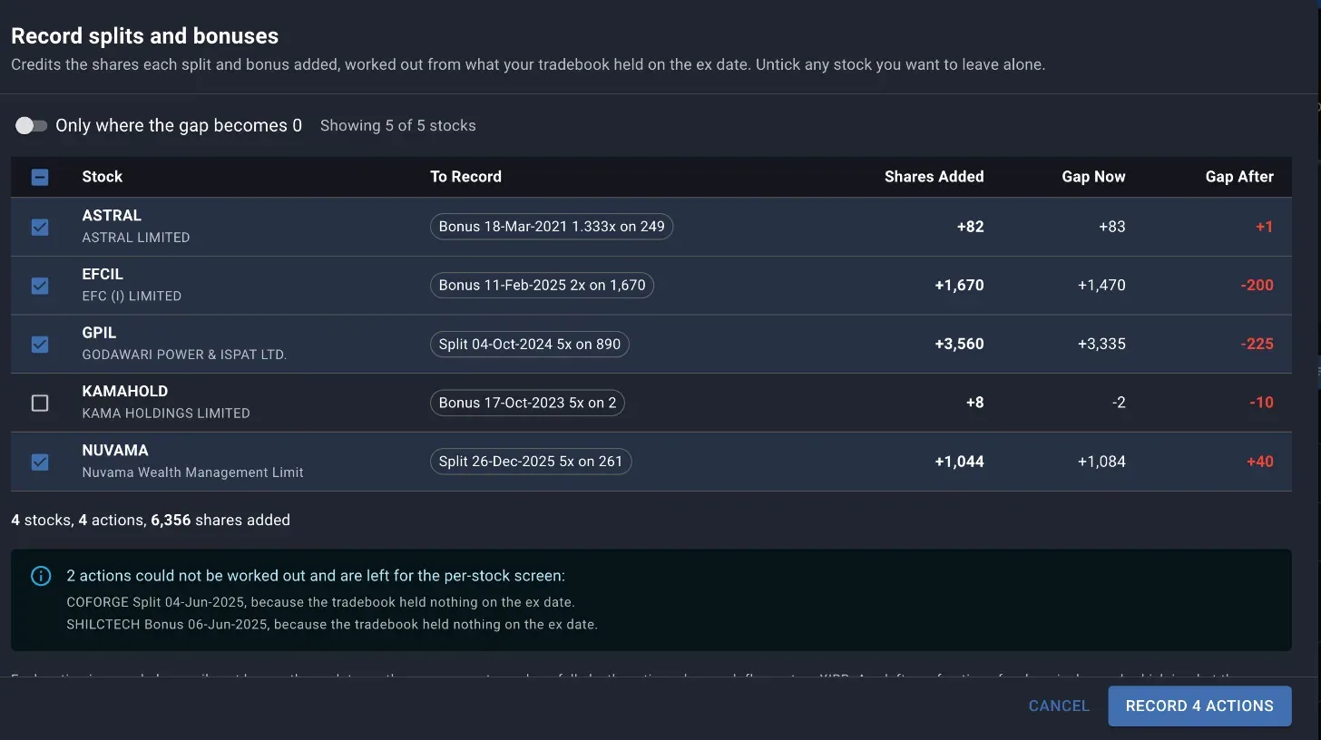Click the 'COFORGE Split 04-Jun-2025' notice line

tap(320, 602)
